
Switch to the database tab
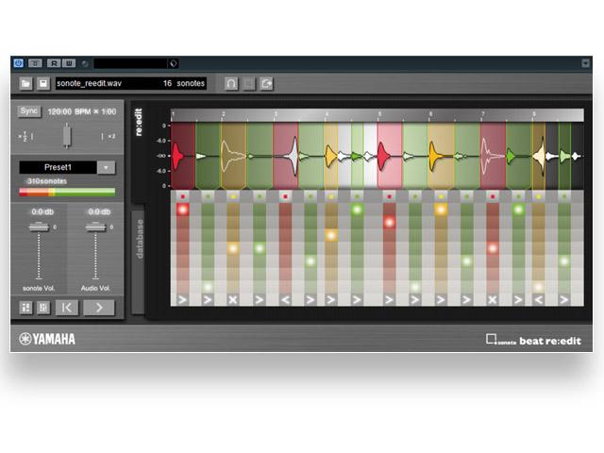click(139, 239)
